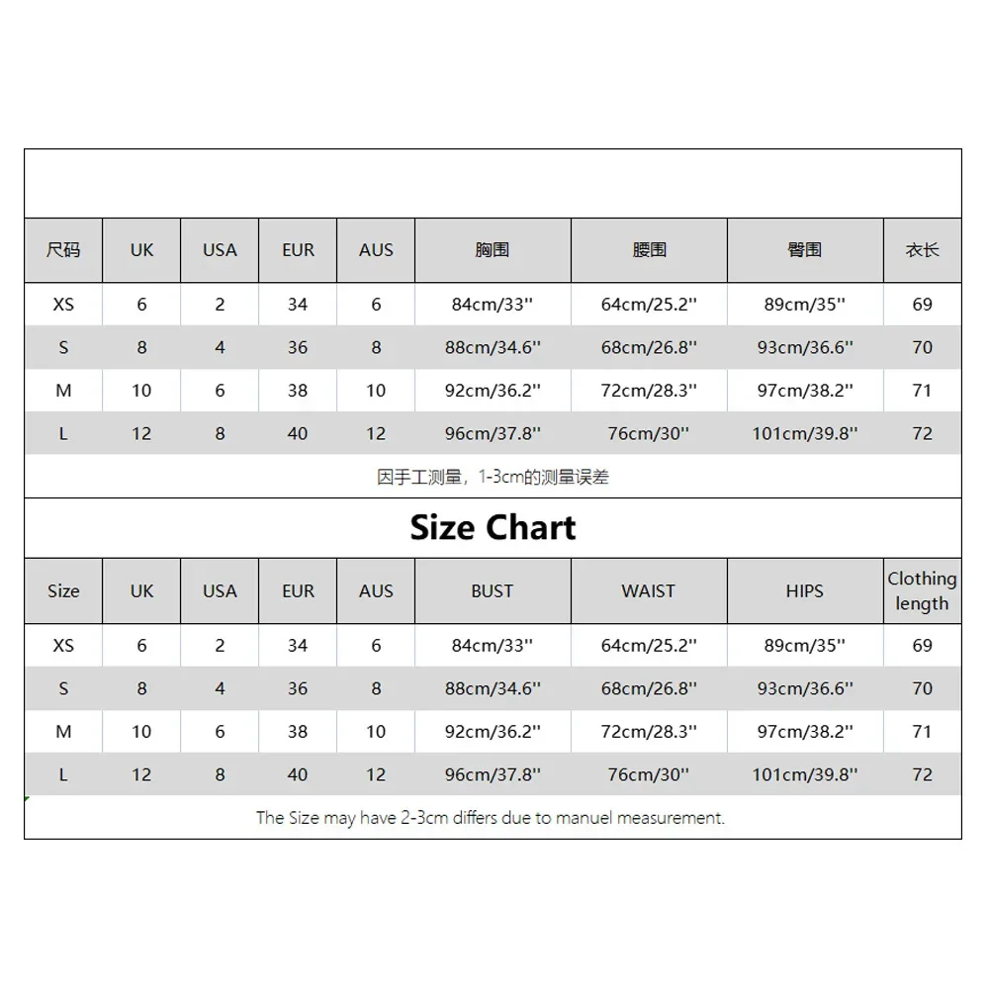Click the 腰围 column header

click(x=649, y=250)
